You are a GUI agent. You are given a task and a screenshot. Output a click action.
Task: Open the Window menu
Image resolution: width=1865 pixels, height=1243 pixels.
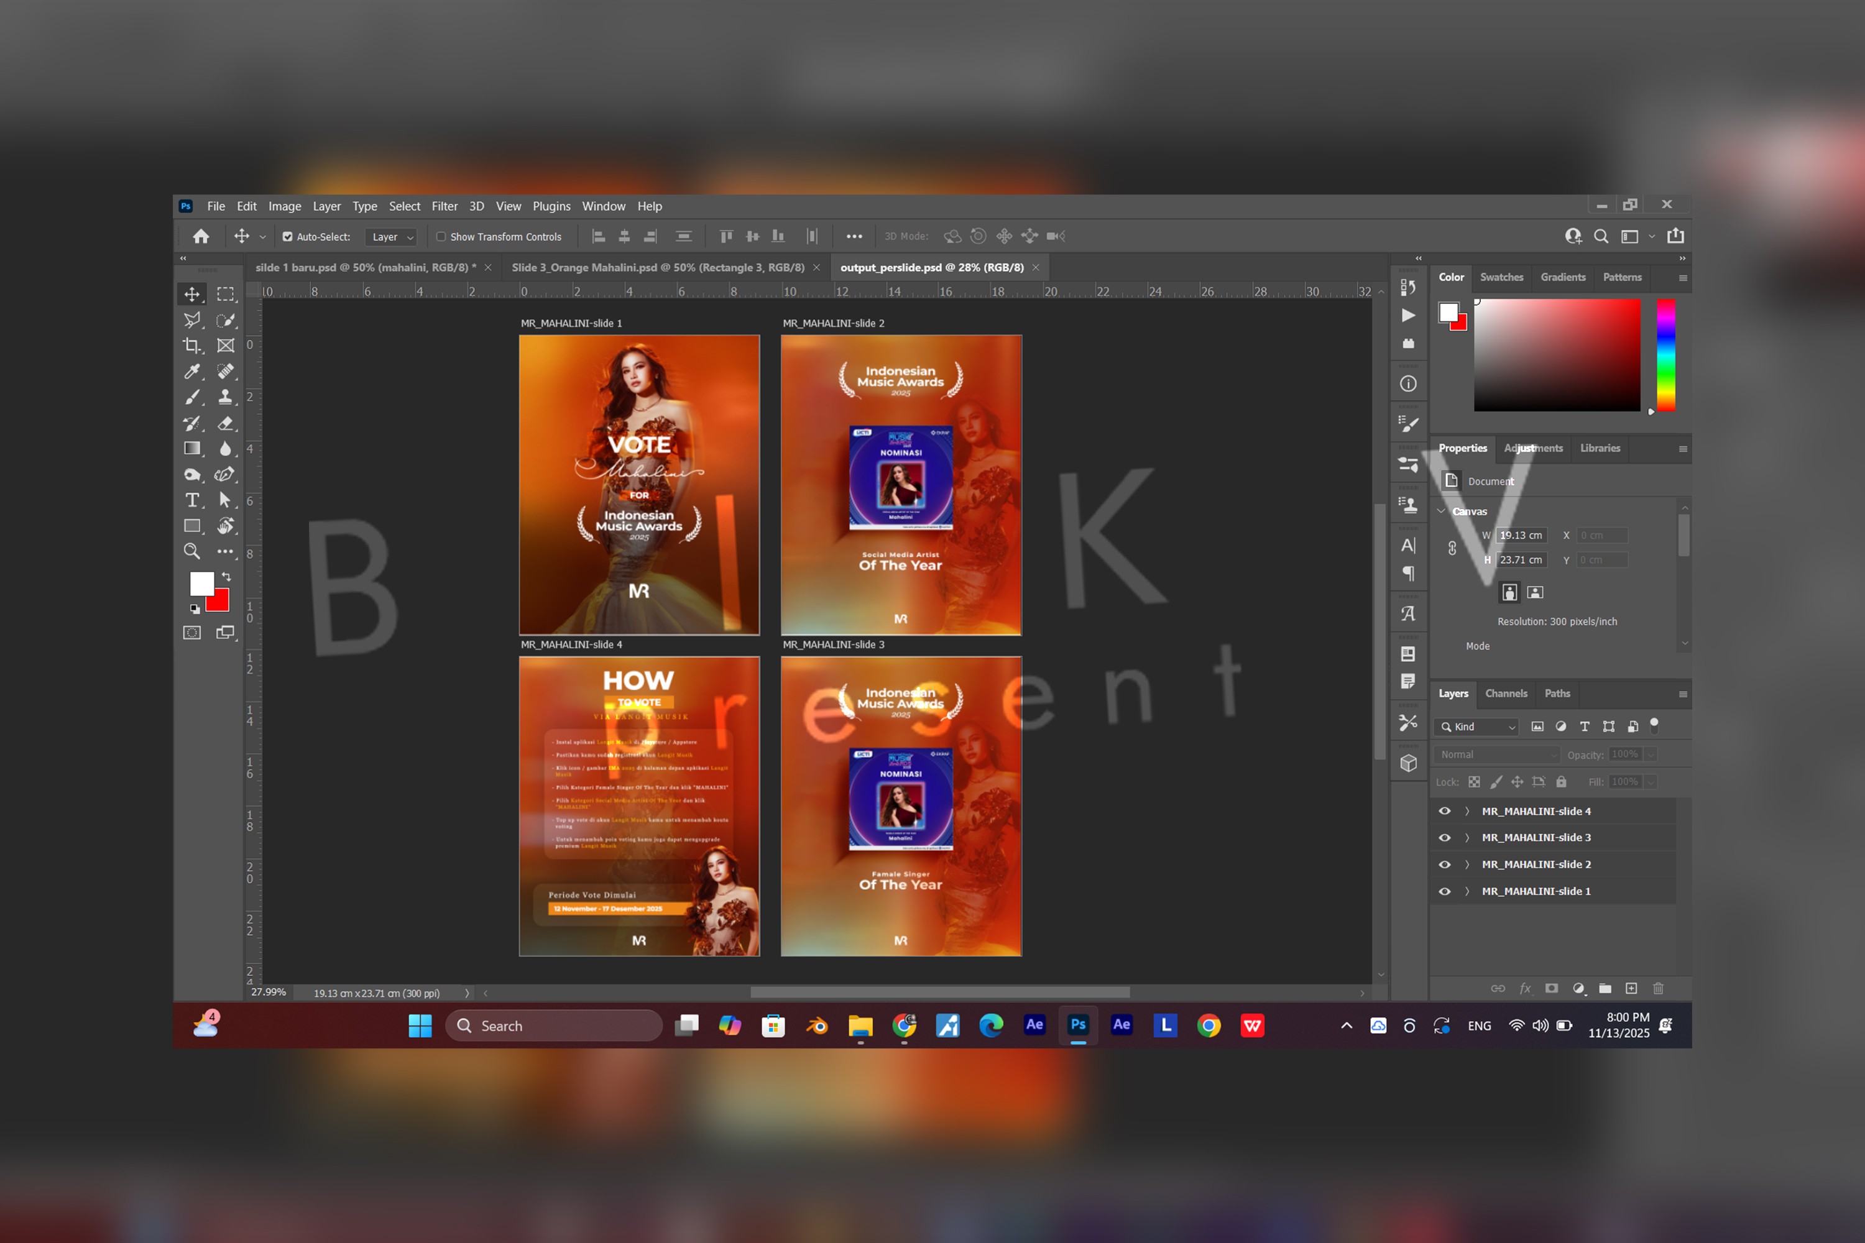coord(604,206)
